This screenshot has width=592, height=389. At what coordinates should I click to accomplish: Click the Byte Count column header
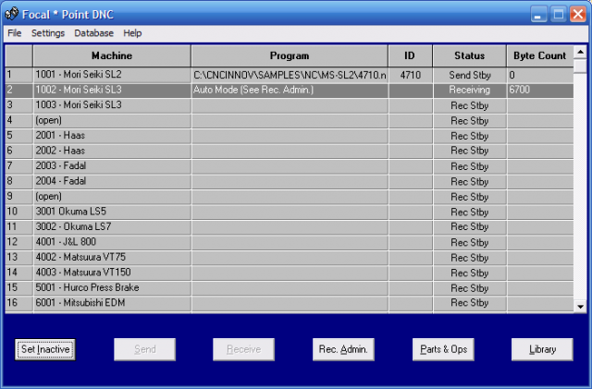(540, 55)
